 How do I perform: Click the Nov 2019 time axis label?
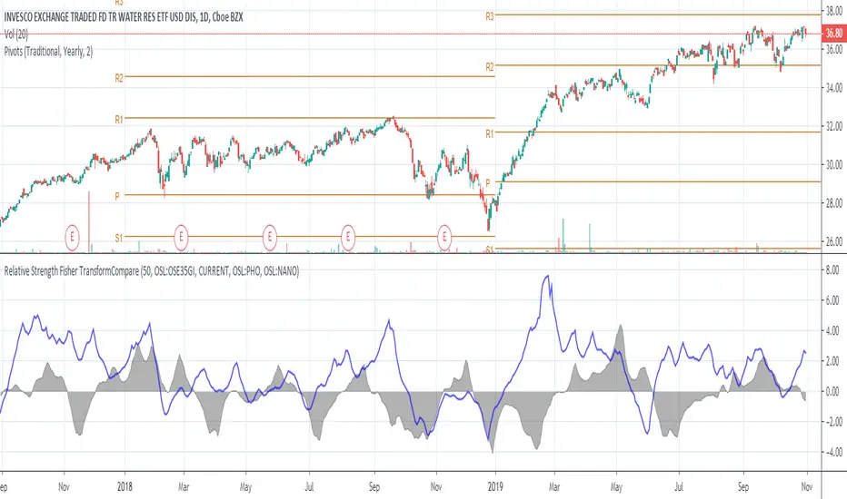click(806, 486)
